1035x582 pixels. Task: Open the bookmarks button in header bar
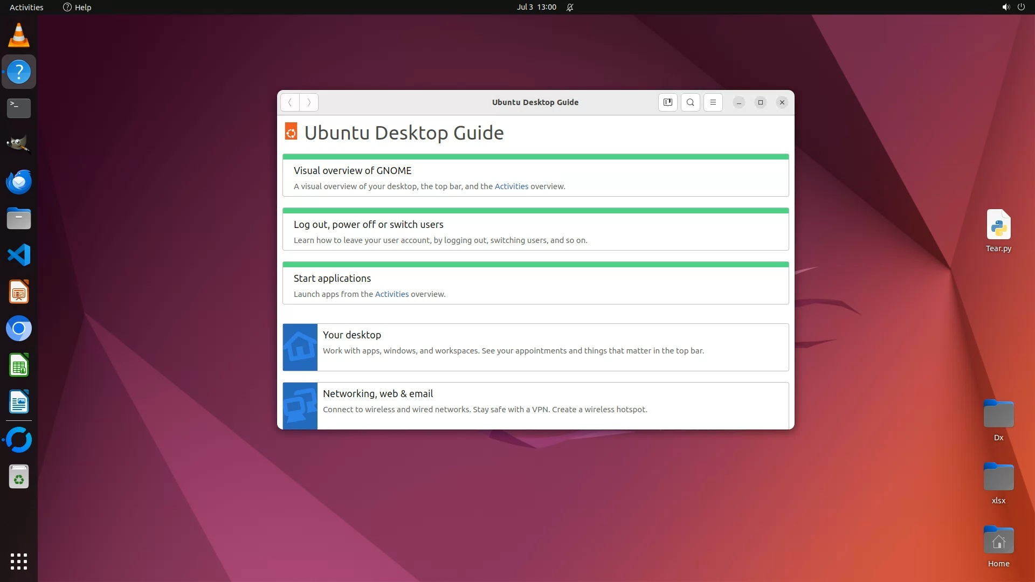click(667, 102)
